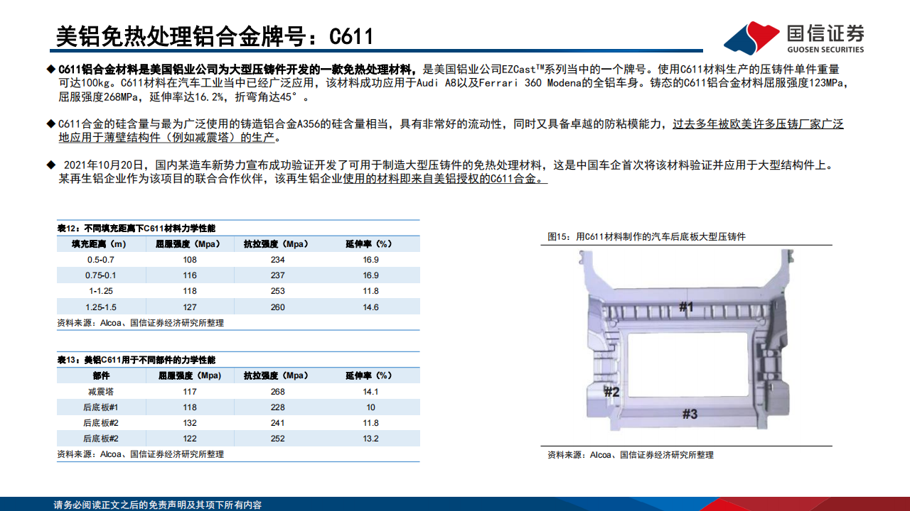Image resolution: width=910 pixels, height=511 pixels.
Task: Click tensile strength 252 value
Action: coord(277,439)
